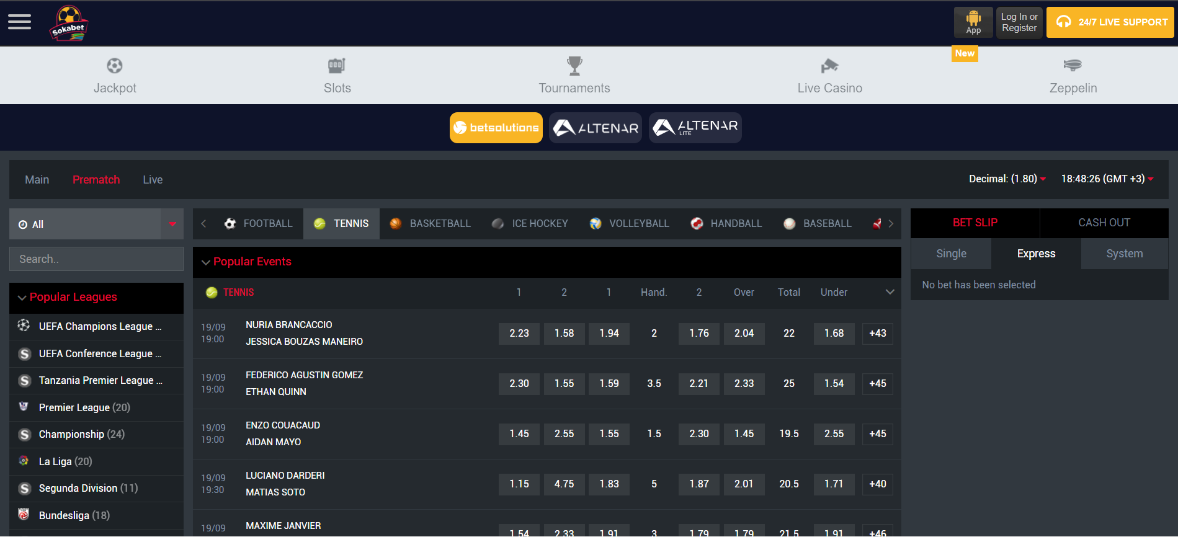This screenshot has height=537, width=1178.
Task: Select the Ice Hockey sport tab
Action: [x=530, y=223]
